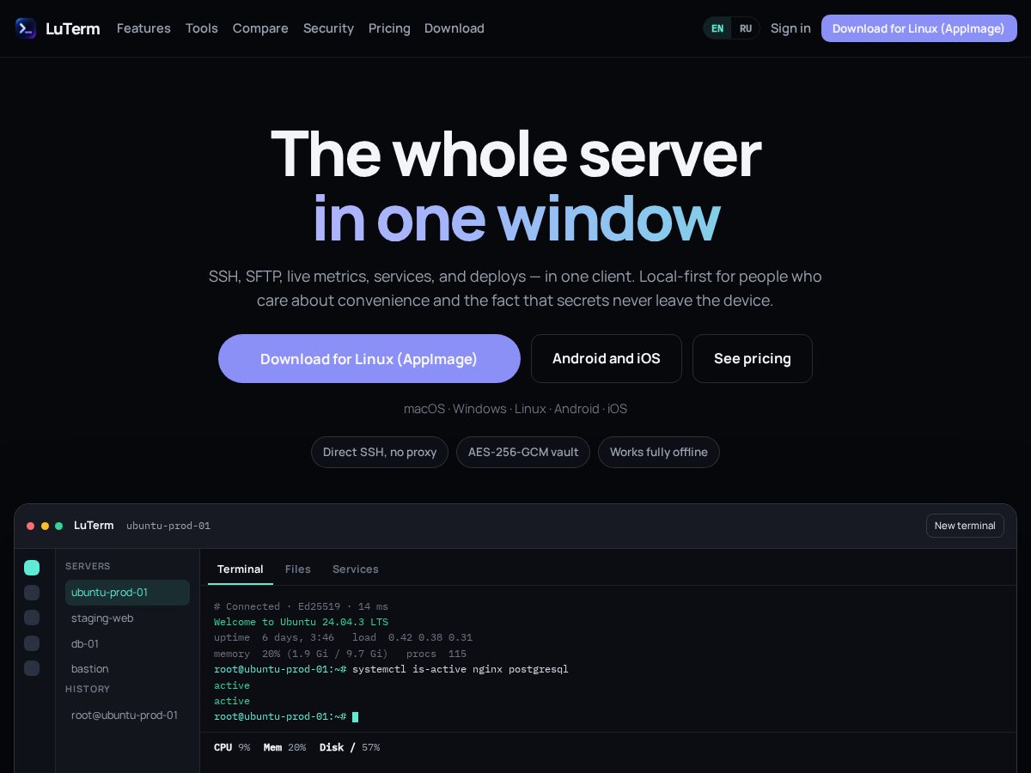Open Download from the top navigation
Viewport: 1031px width, 773px height.
point(454,28)
